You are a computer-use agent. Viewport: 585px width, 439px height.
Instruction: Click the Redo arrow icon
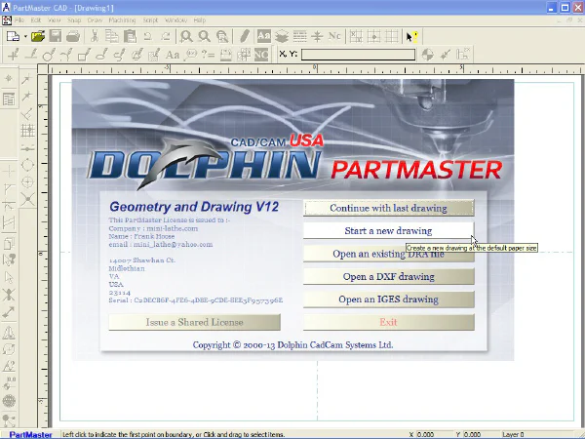click(x=166, y=36)
